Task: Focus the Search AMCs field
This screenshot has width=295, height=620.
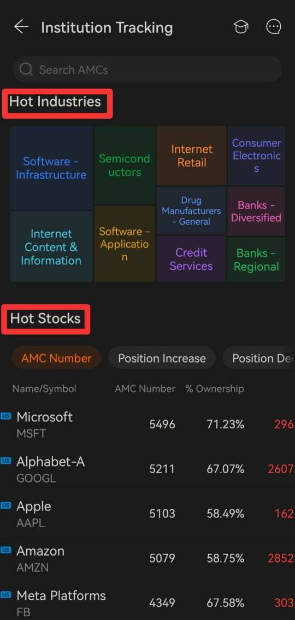Action: (x=147, y=70)
